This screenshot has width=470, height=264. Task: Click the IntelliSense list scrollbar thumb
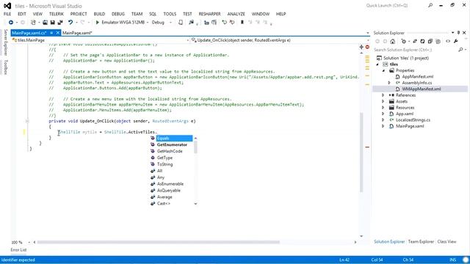[196, 147]
